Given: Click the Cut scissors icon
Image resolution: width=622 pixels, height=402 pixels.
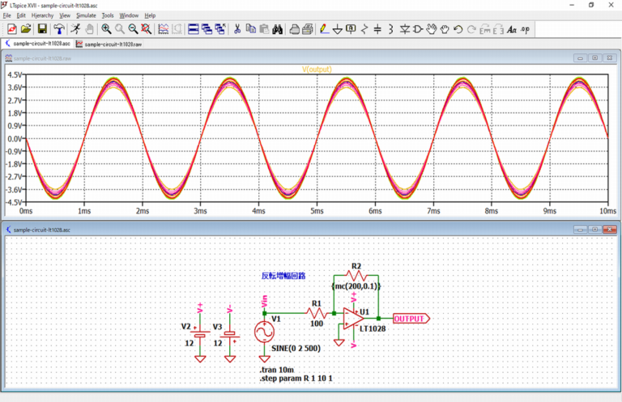Looking at the screenshot, I should [237, 29].
